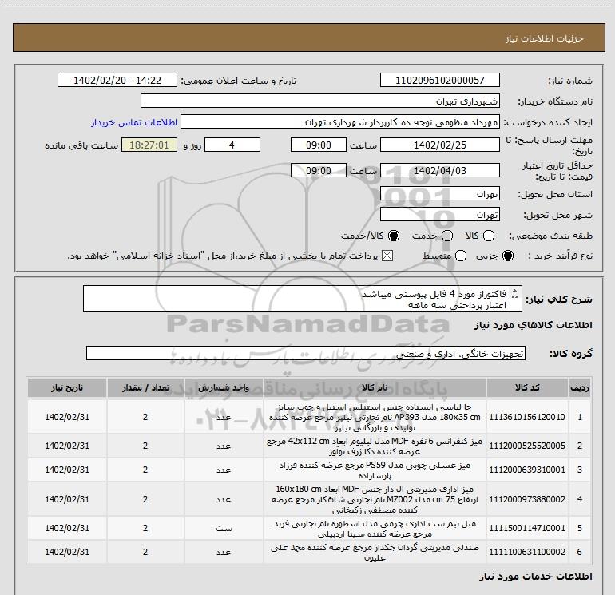The image size is (615, 595).
Task: Click the میز اداری مدیریتی item name
Action: click(375, 499)
